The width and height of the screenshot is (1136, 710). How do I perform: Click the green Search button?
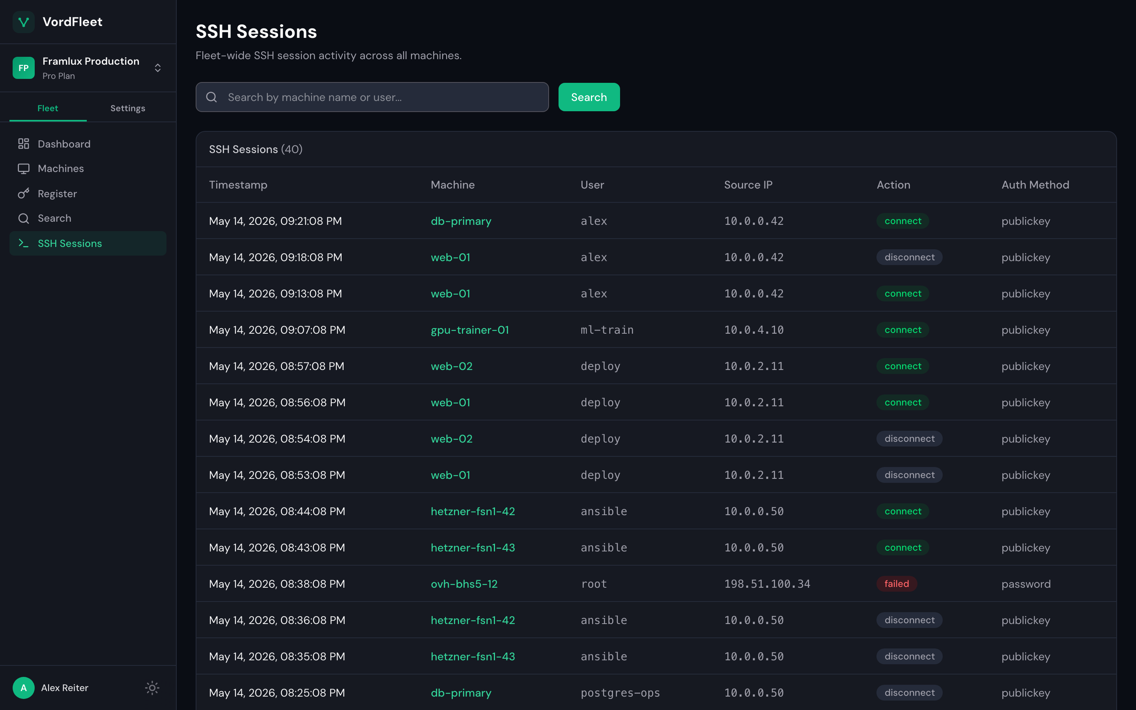click(x=589, y=97)
